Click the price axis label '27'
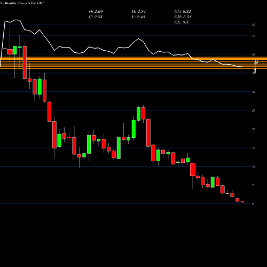Viewport: 267px width, 267px height. (x=254, y=111)
